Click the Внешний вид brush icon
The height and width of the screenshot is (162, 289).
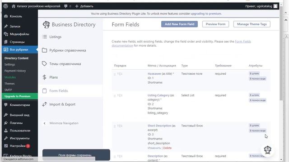[6, 115]
